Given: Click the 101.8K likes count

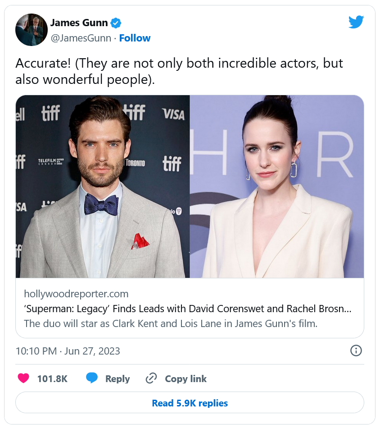Looking at the screenshot, I should (52, 379).
